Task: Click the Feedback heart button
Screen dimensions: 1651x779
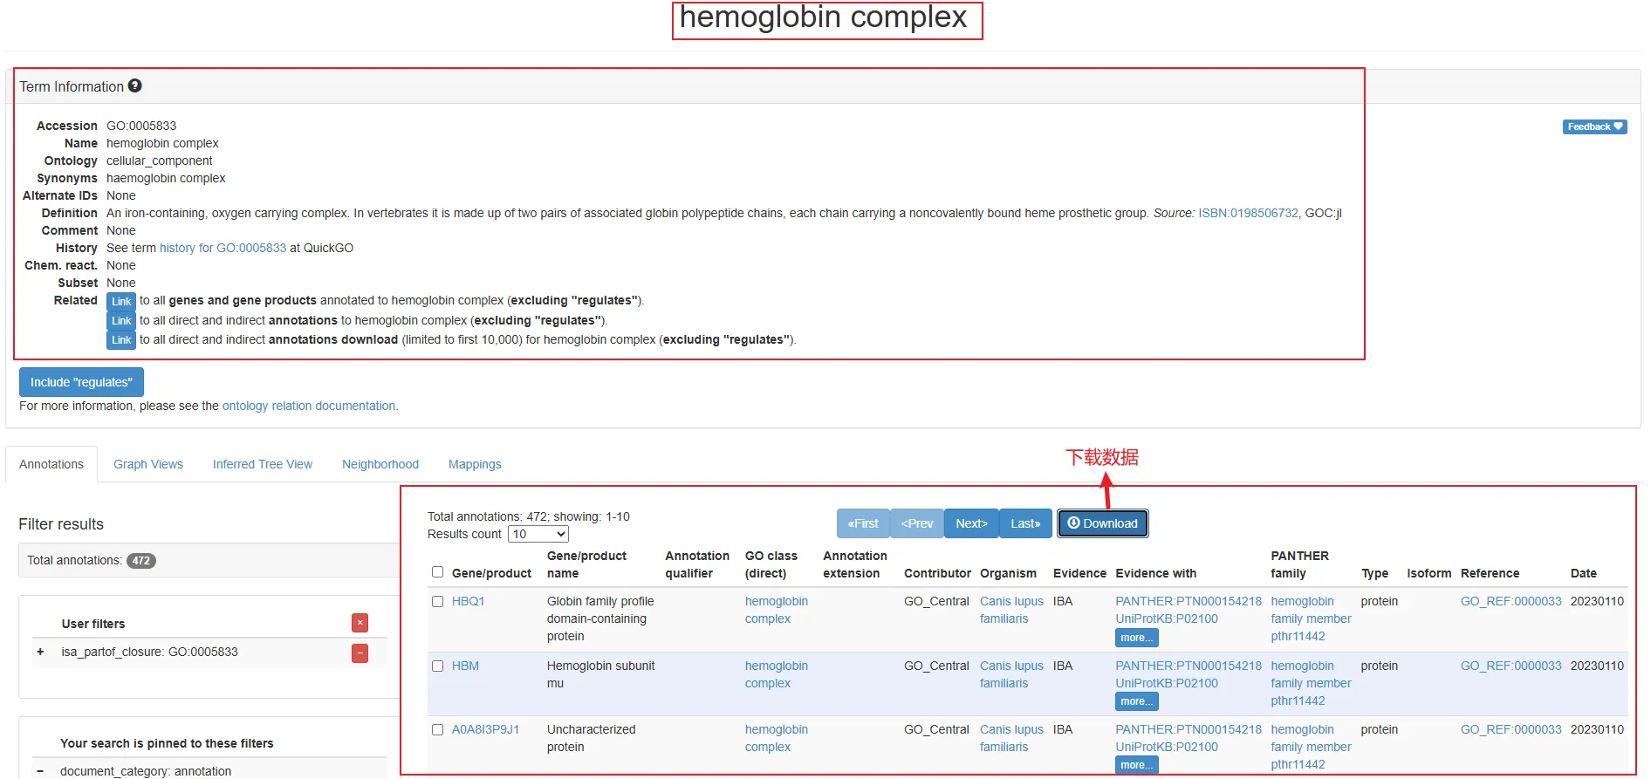Action: (1593, 126)
